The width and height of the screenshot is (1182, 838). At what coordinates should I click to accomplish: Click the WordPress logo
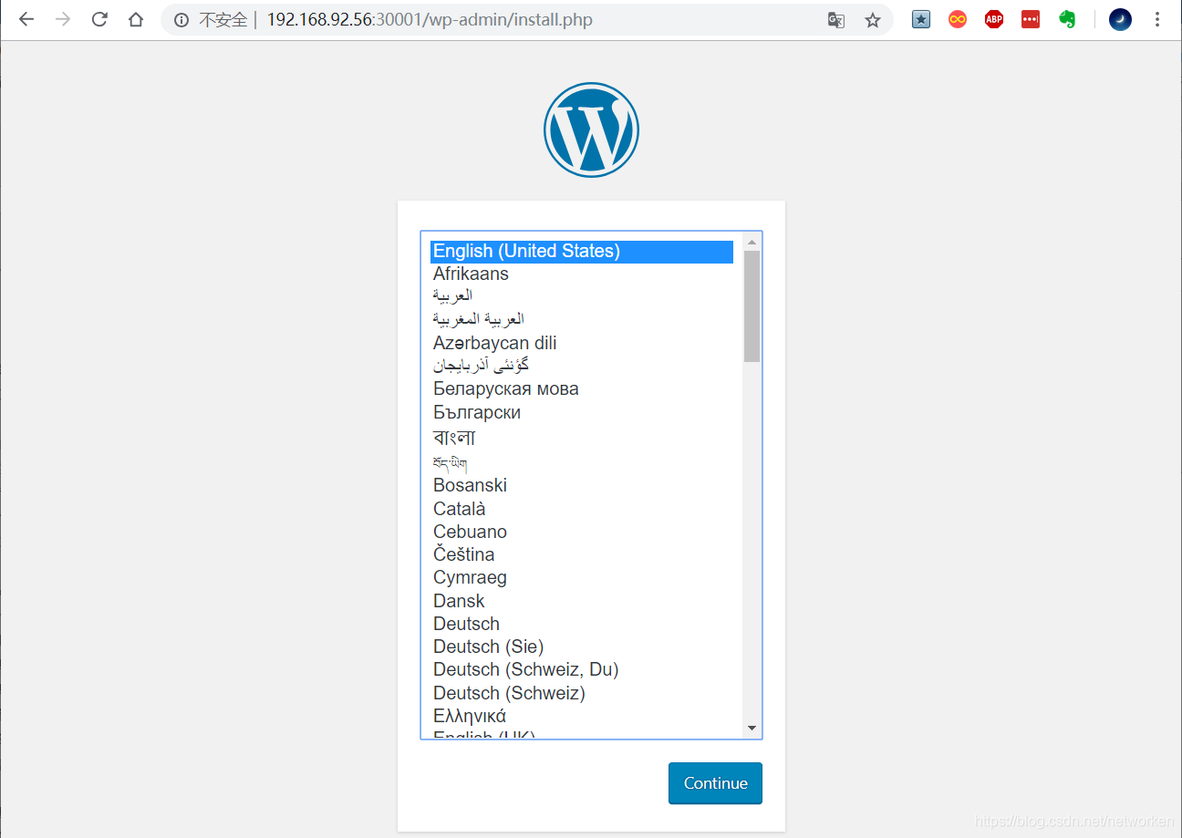coord(591,129)
